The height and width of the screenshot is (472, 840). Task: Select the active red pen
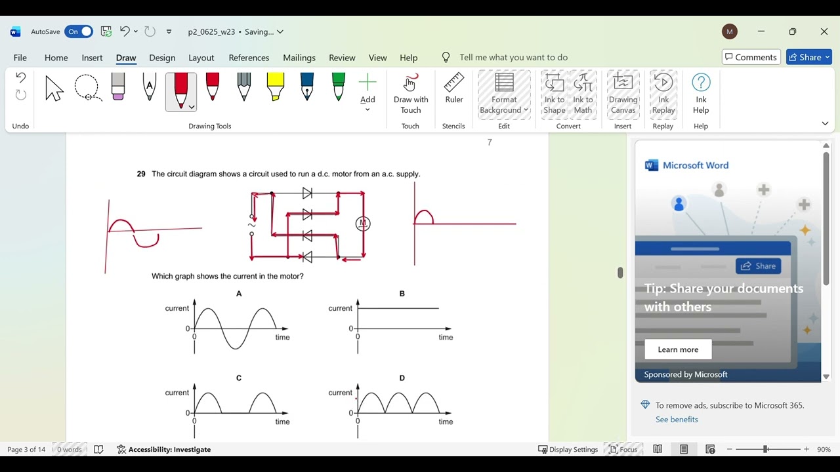(x=180, y=89)
